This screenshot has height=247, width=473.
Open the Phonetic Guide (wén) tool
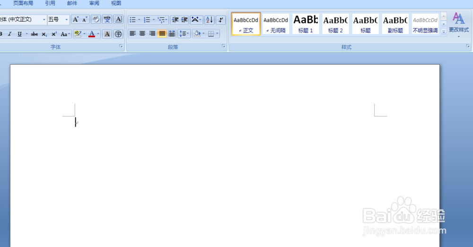click(107, 19)
